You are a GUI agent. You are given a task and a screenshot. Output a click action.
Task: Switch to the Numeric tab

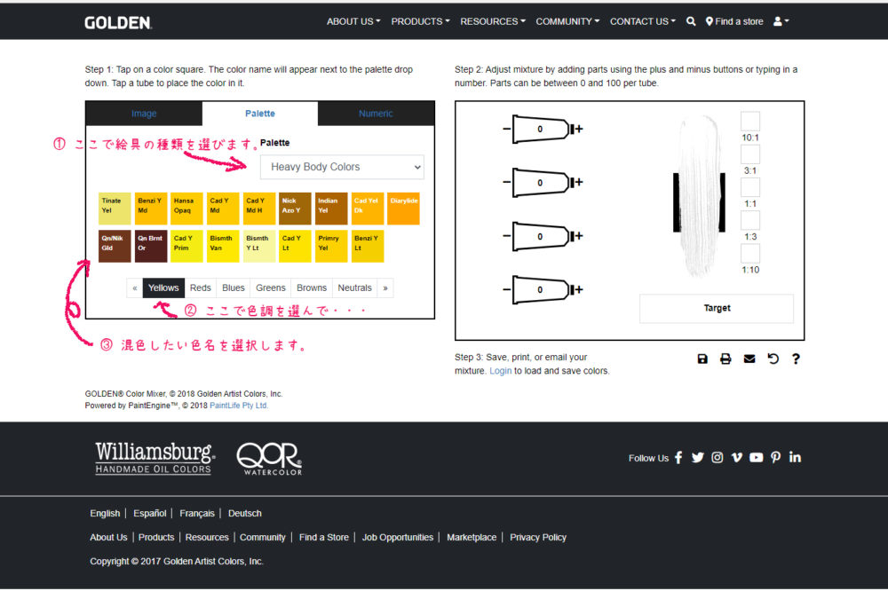click(x=376, y=114)
